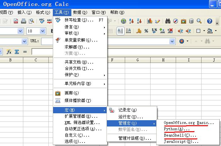Click the Sort Ascending A-Z icon
221x146 pixels.
[131, 21]
